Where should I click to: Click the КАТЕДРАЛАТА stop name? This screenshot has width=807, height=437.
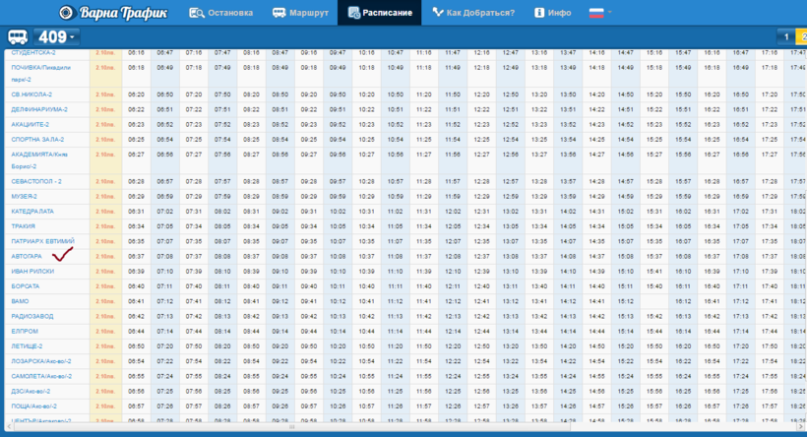(x=32, y=212)
